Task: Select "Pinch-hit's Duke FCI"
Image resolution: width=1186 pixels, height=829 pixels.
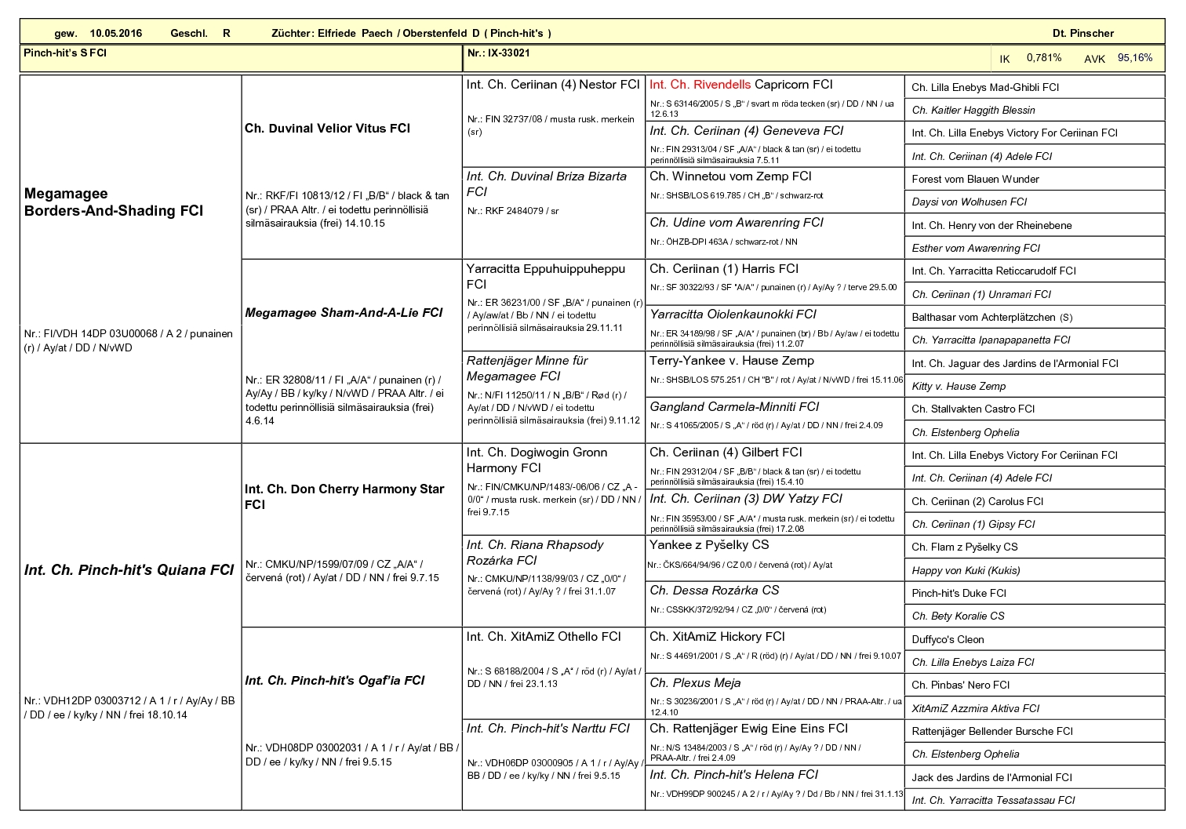Action: tap(959, 594)
